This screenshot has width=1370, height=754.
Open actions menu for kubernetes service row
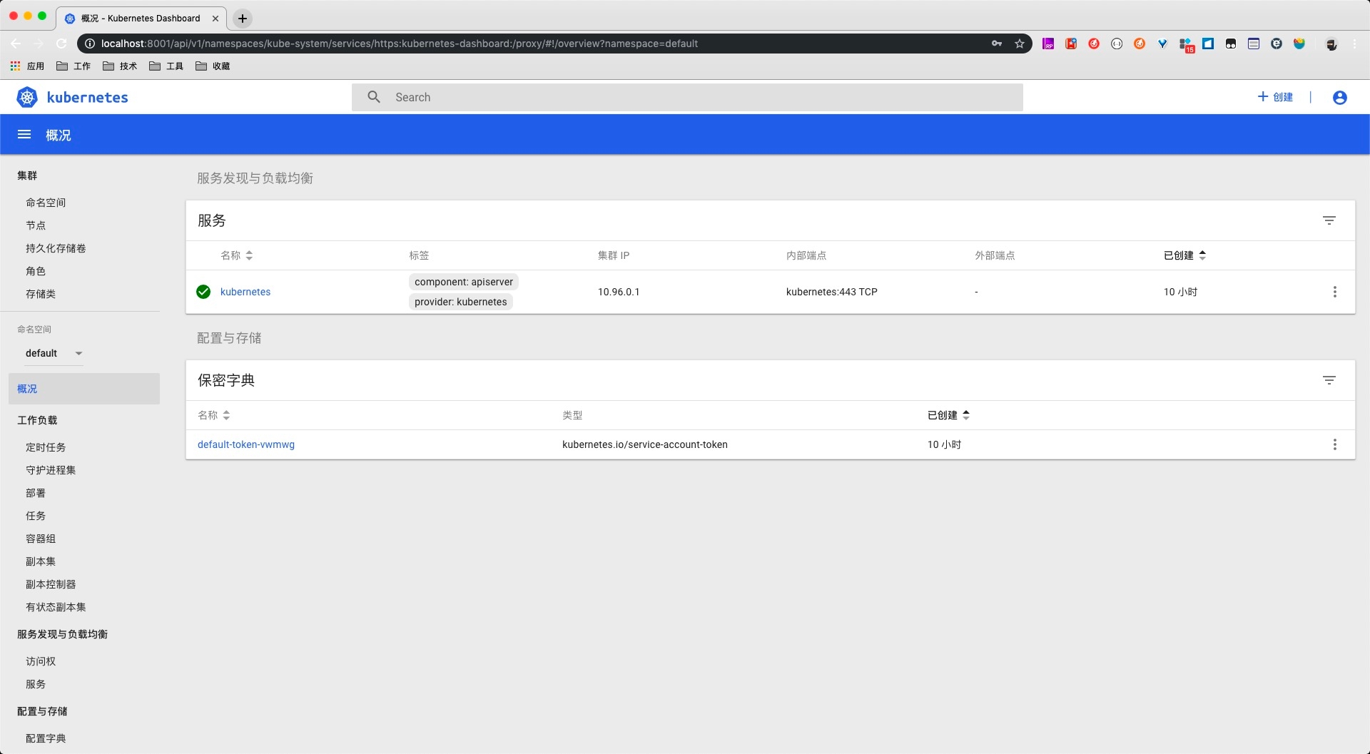[1334, 292]
